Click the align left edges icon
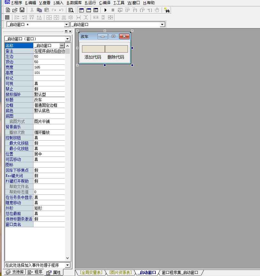This screenshot has height=276, width=260. tap(17, 18)
